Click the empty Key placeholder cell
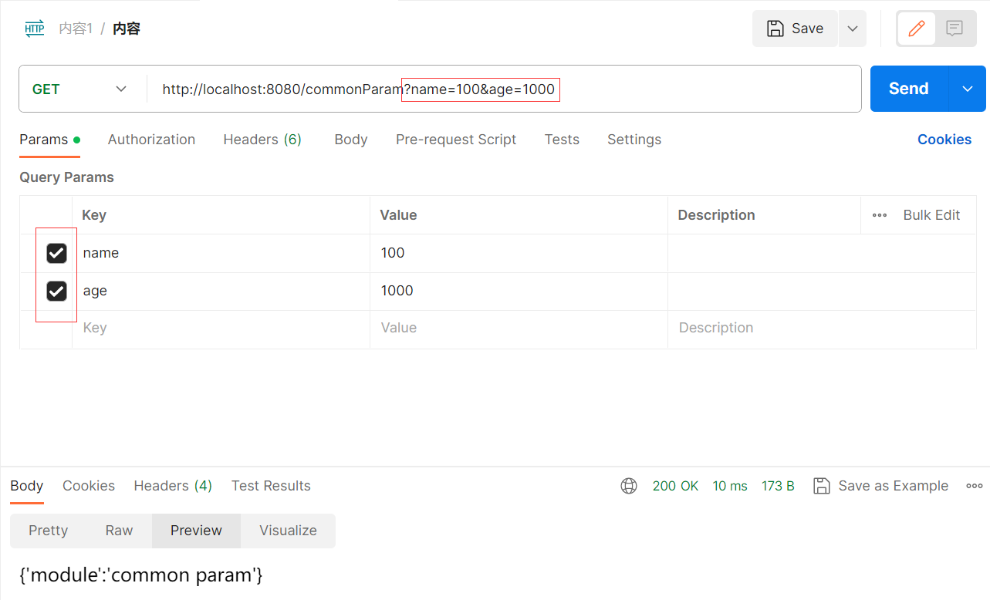 221,329
